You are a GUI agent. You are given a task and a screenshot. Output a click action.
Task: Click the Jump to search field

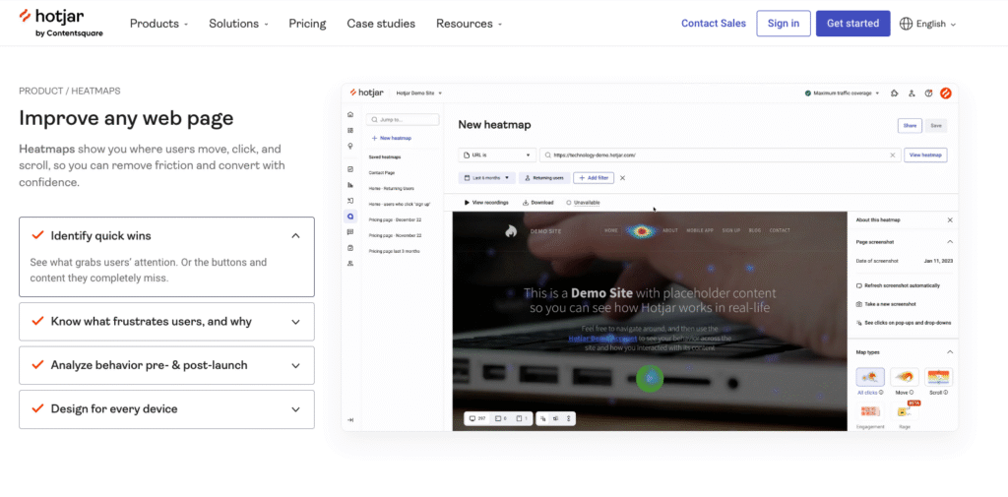click(403, 120)
